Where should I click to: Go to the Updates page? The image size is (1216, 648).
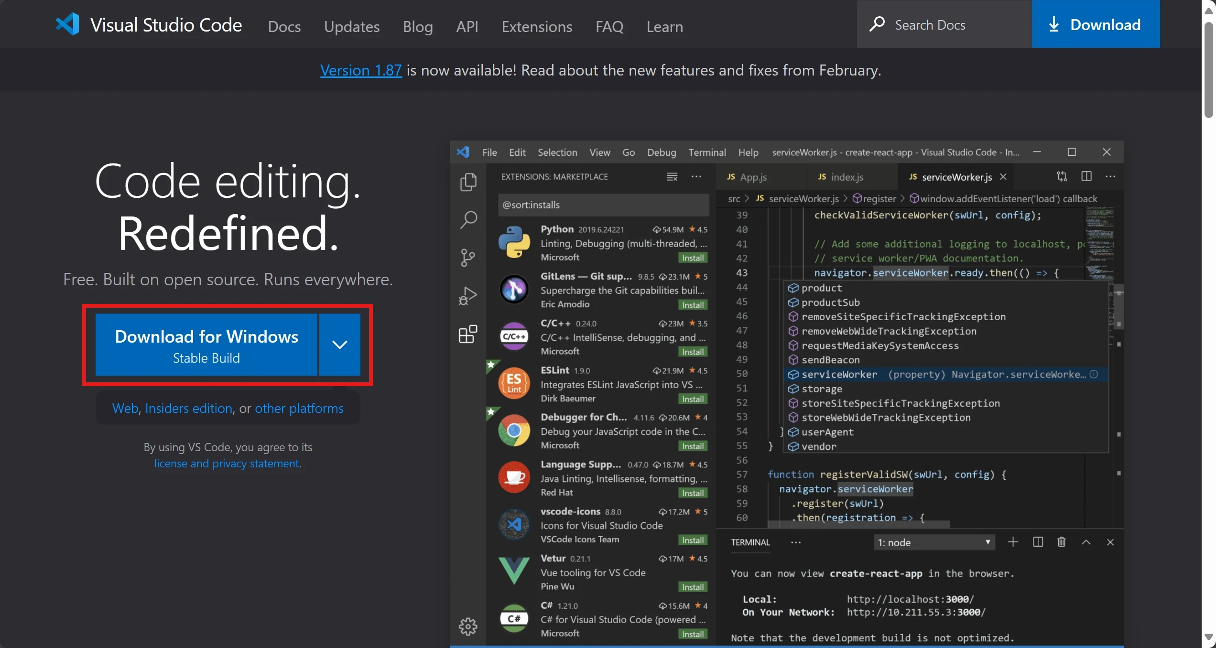[352, 26]
